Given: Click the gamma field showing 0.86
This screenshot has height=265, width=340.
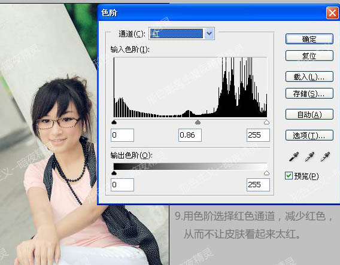Looking at the screenshot, I should point(190,135).
